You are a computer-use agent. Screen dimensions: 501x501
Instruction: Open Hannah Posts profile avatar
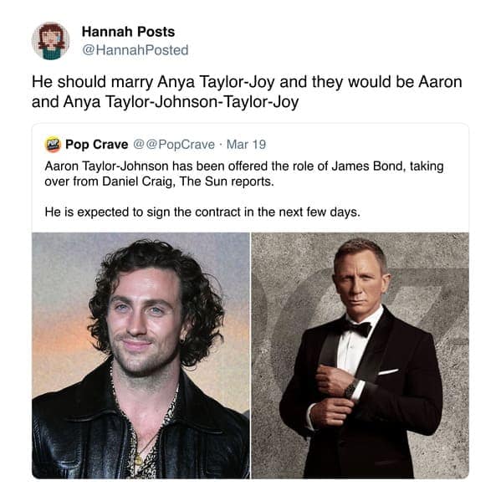point(50,41)
